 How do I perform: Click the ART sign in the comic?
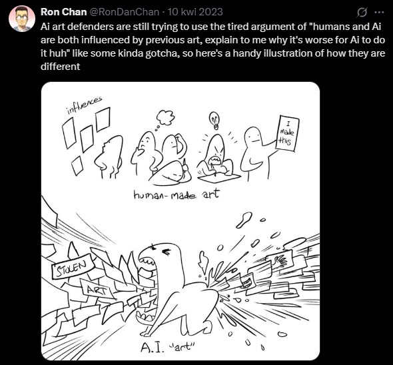[97, 288]
